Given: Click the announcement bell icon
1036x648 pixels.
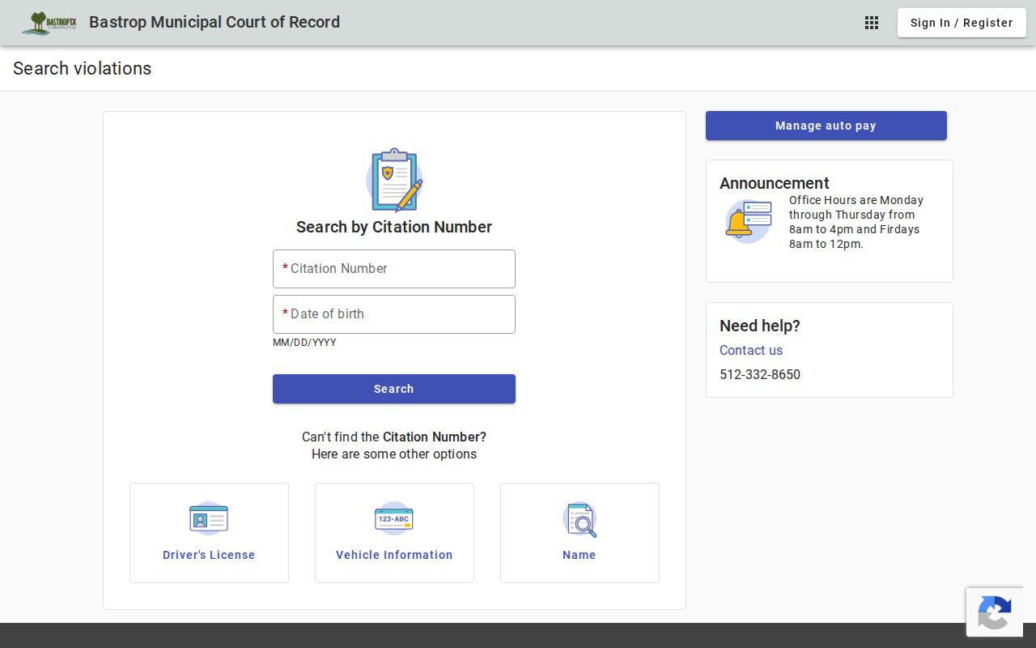Looking at the screenshot, I should coord(749,221).
